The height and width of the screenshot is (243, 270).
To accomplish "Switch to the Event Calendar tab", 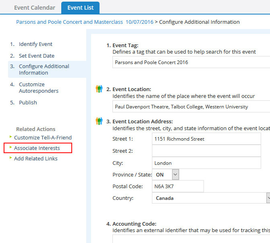I will pyautogui.click(x=35, y=8).
